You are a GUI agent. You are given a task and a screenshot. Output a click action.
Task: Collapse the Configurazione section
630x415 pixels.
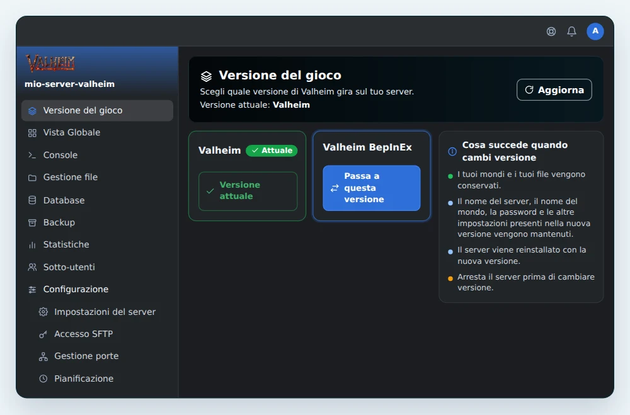[97, 289]
